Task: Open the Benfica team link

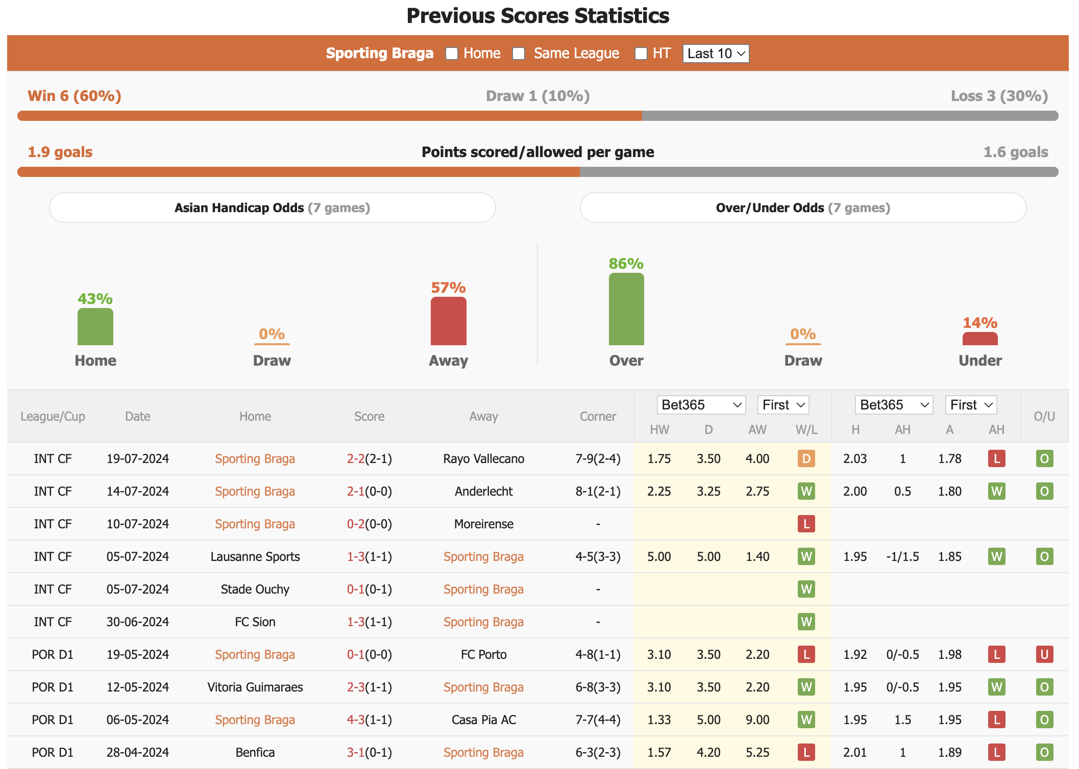Action: click(x=255, y=752)
